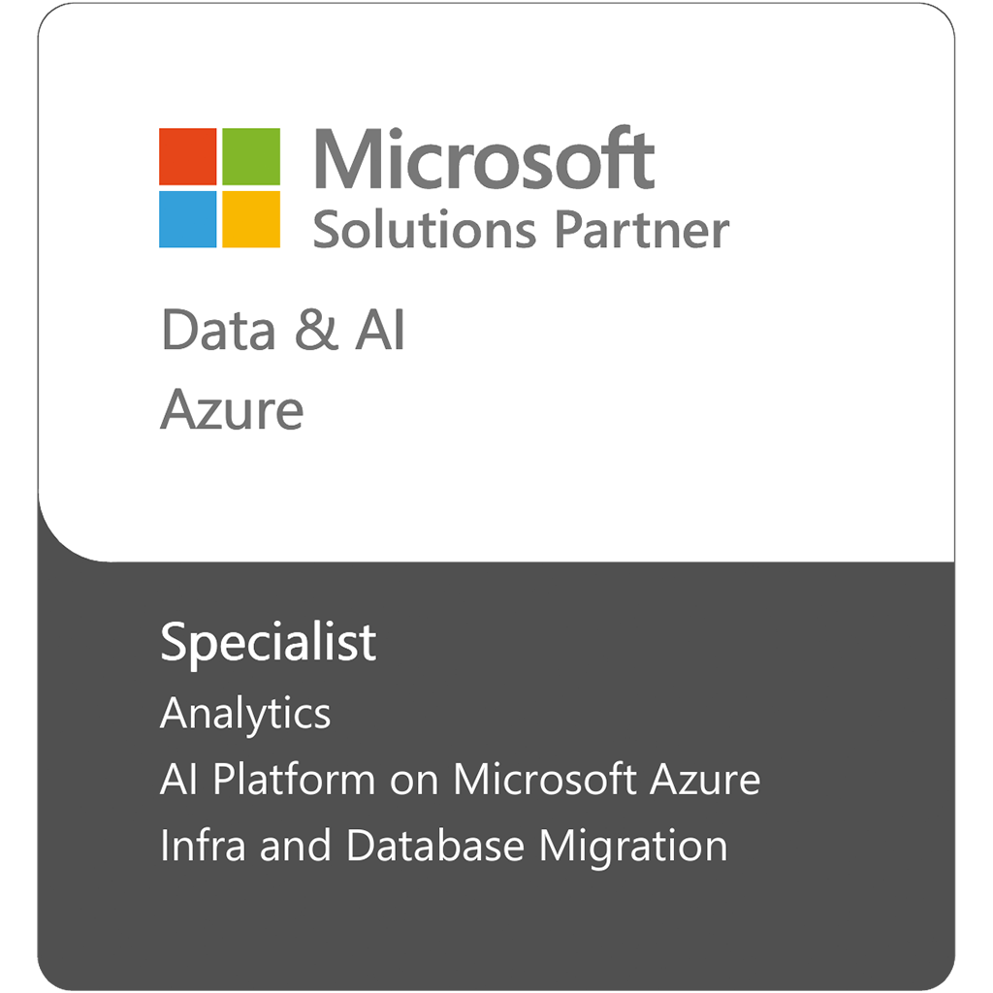Select the Azure label
Screen dimensions: 993x993
(232, 410)
